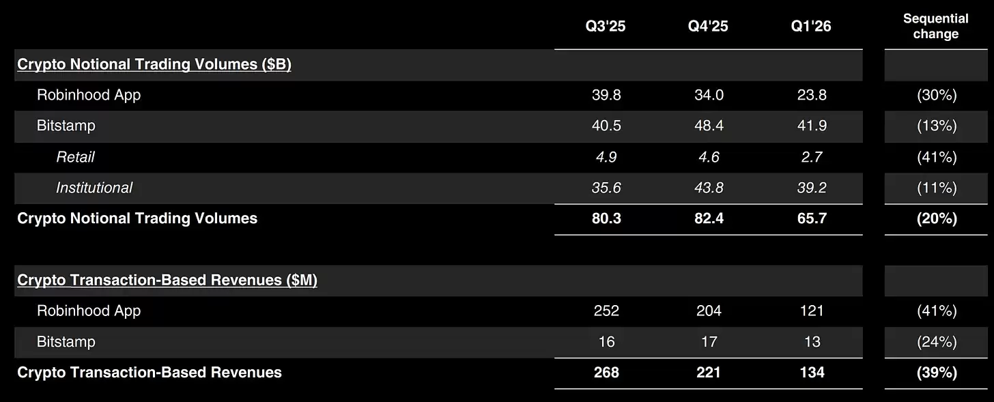The image size is (994, 402).
Task: Click the 43.8 Institutional Q4'25 value
Action: click(x=709, y=188)
